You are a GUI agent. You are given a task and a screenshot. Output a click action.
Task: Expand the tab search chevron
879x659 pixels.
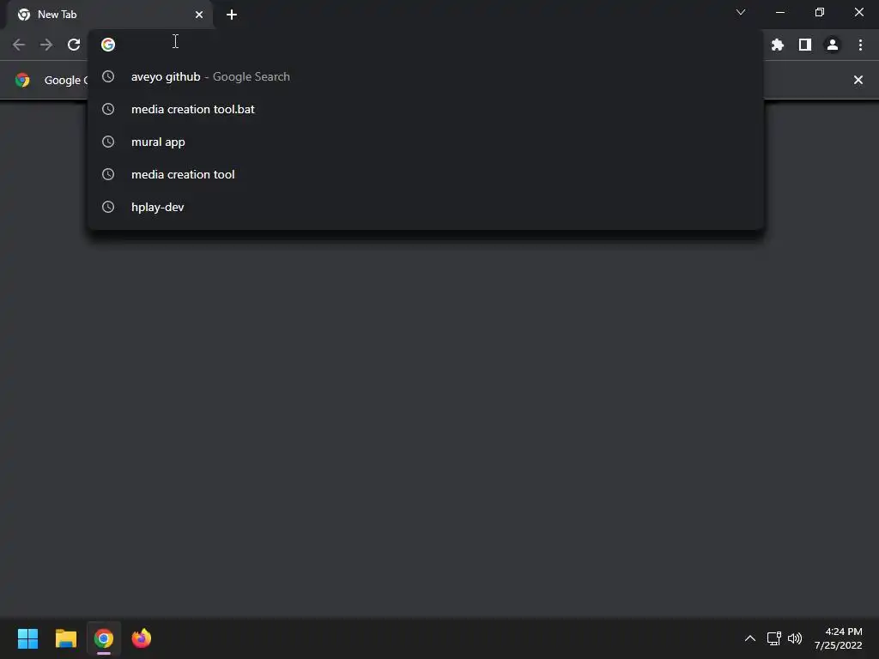[741, 12]
